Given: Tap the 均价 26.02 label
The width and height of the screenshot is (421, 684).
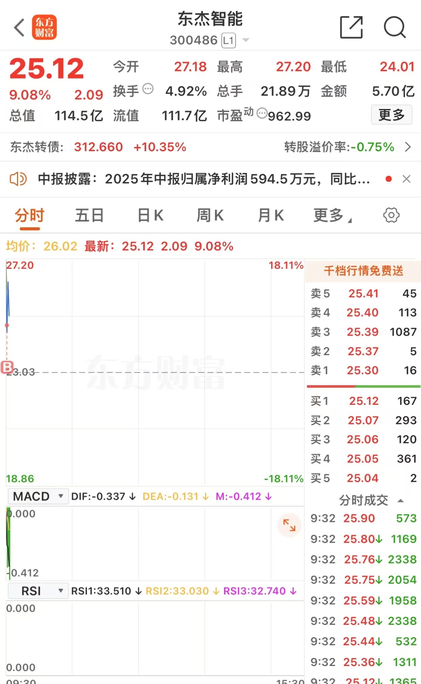Looking at the screenshot, I should tap(42, 246).
